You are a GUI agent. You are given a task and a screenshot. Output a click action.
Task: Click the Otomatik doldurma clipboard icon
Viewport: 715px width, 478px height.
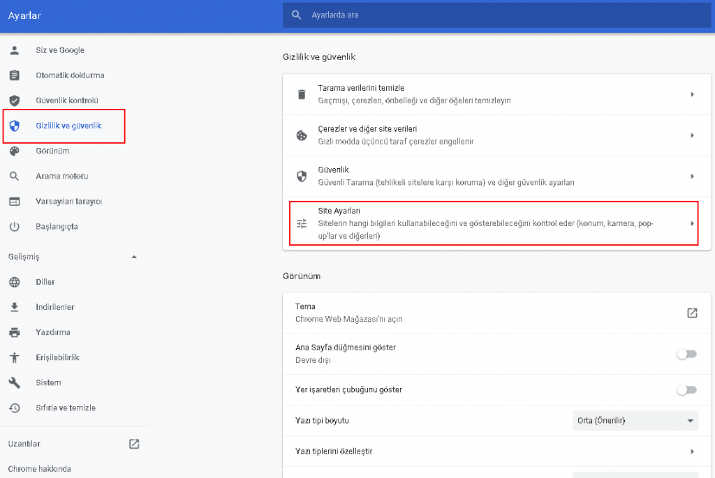pos(14,75)
